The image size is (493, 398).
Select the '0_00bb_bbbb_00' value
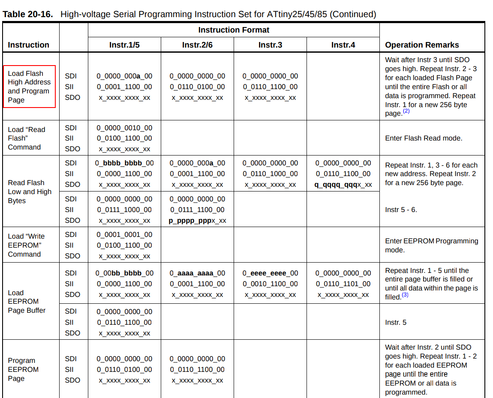tap(124, 273)
